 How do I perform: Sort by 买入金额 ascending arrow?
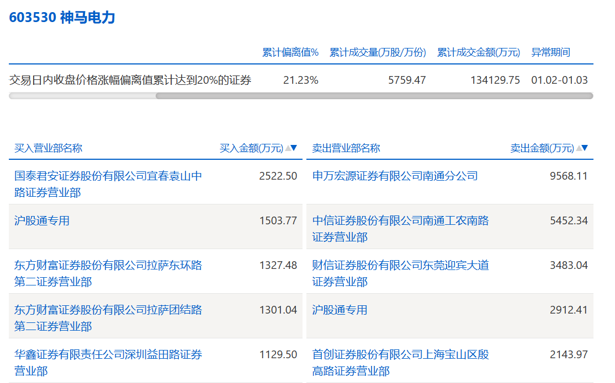click(x=288, y=148)
